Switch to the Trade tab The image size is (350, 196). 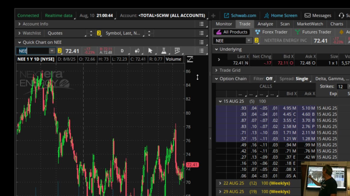pos(245,24)
